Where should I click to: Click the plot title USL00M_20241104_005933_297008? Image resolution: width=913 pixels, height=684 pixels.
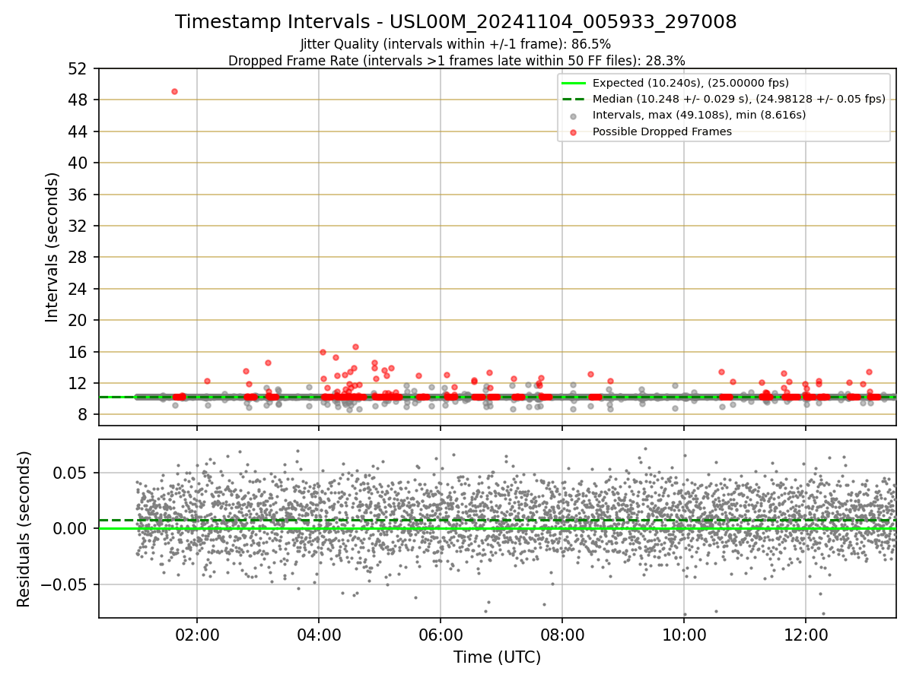(456, 22)
